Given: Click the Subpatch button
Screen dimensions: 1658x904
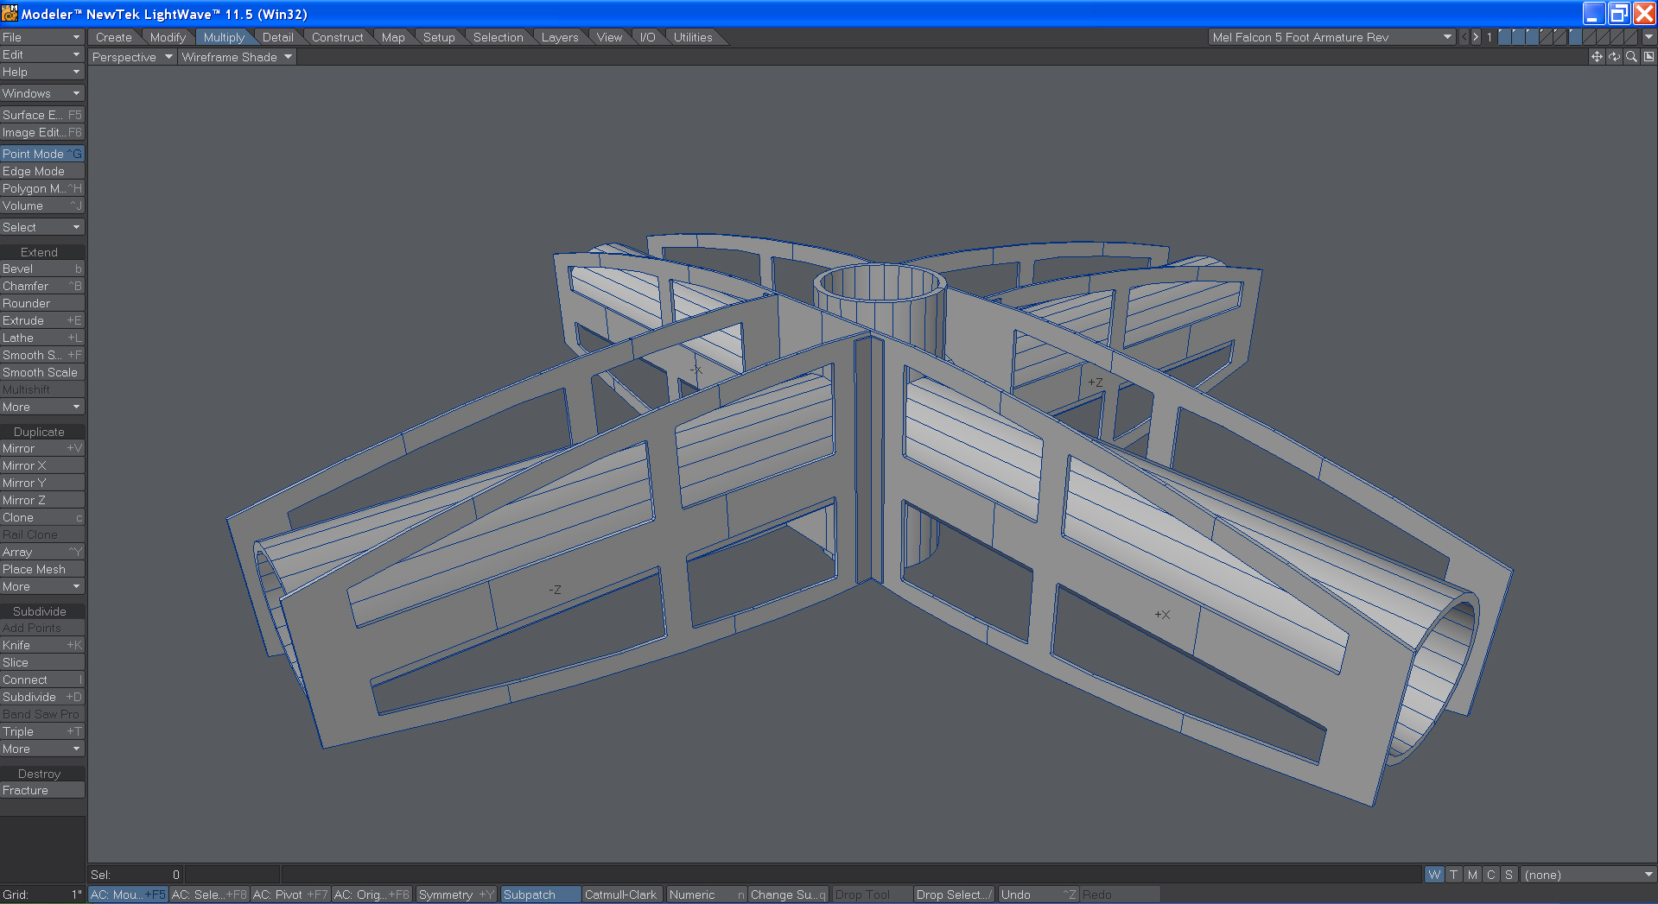Looking at the screenshot, I should (540, 895).
